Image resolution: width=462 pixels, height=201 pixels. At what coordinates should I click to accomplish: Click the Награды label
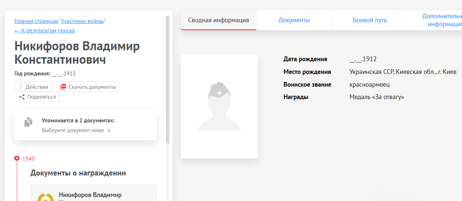(x=296, y=97)
